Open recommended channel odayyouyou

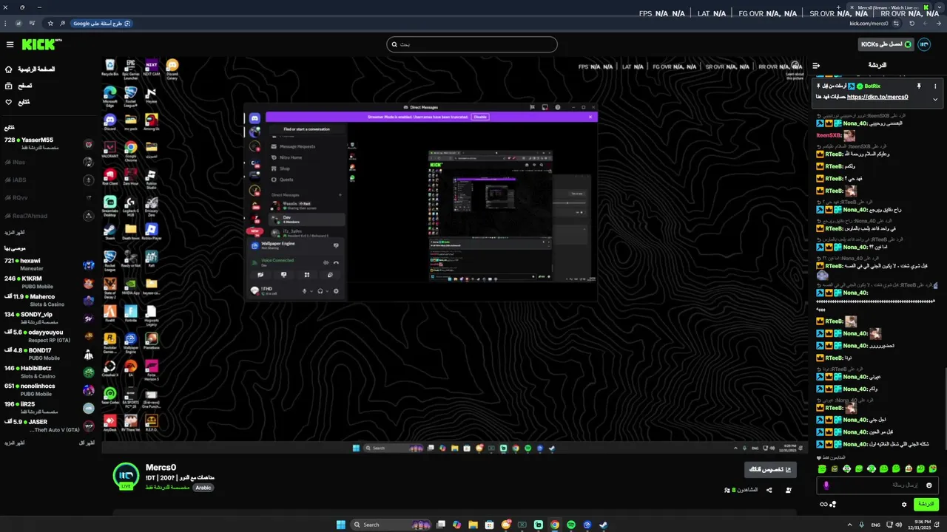(x=49, y=336)
